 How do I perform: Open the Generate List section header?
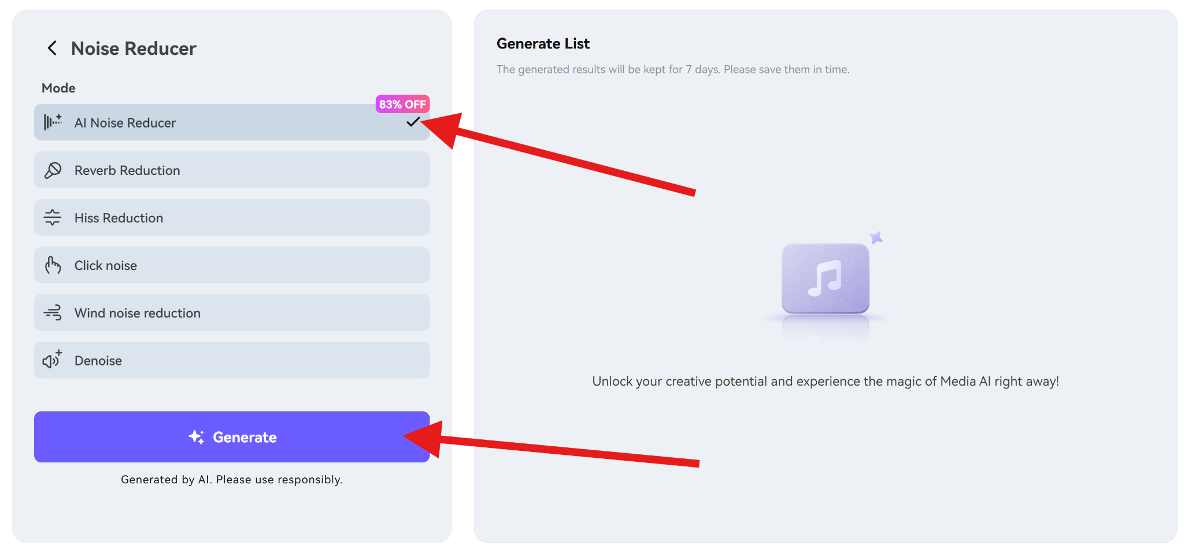543,43
